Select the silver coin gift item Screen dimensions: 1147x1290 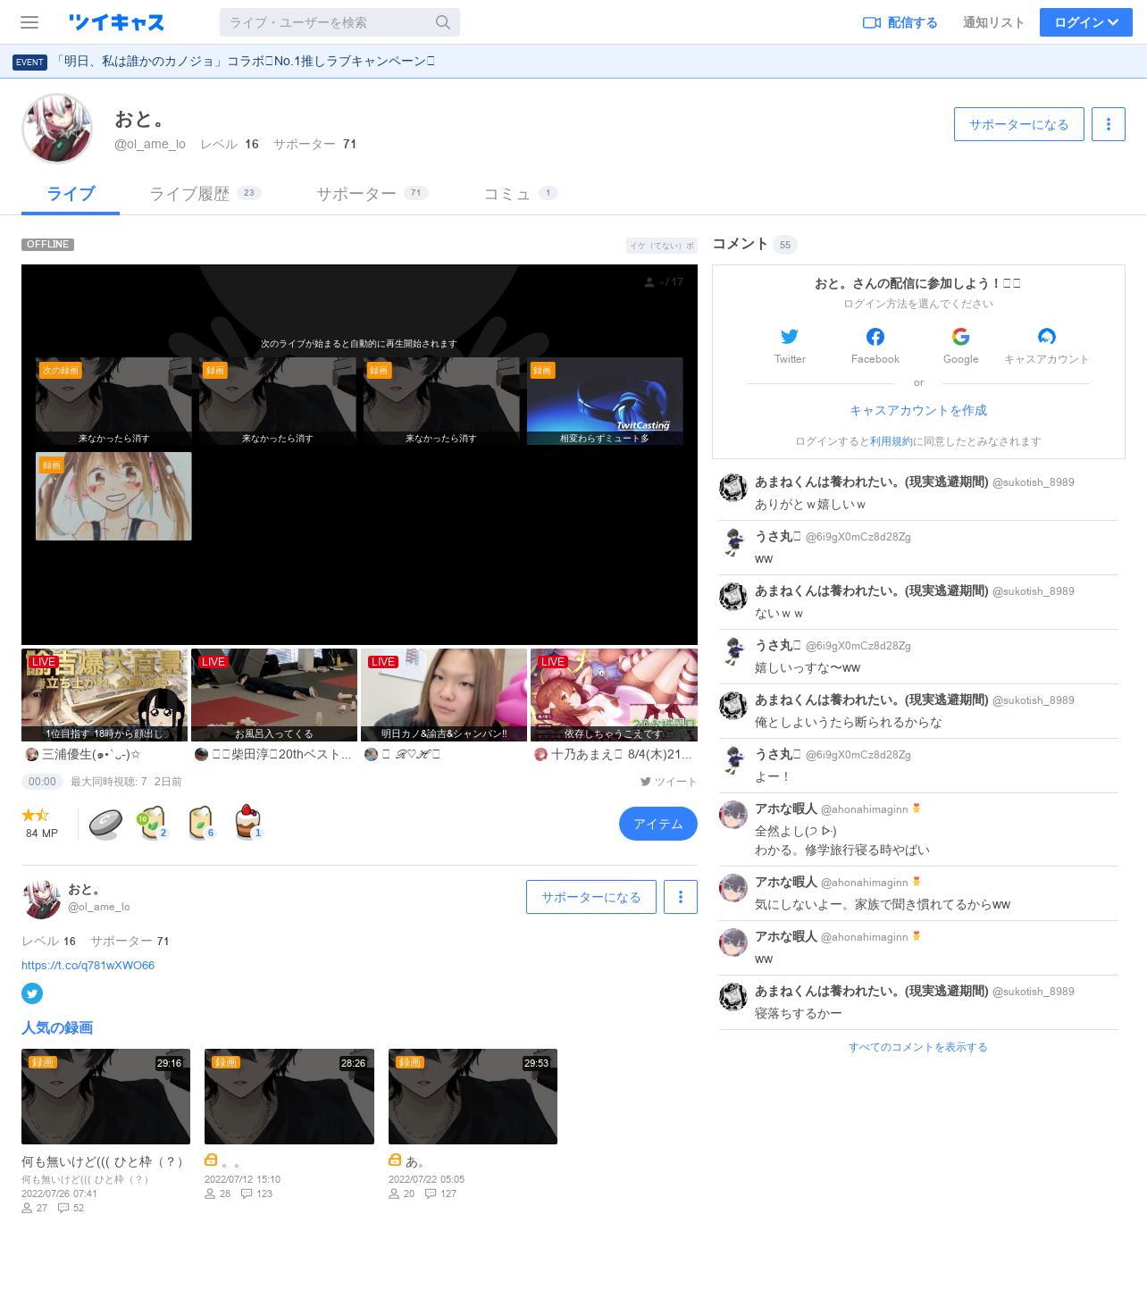[105, 824]
